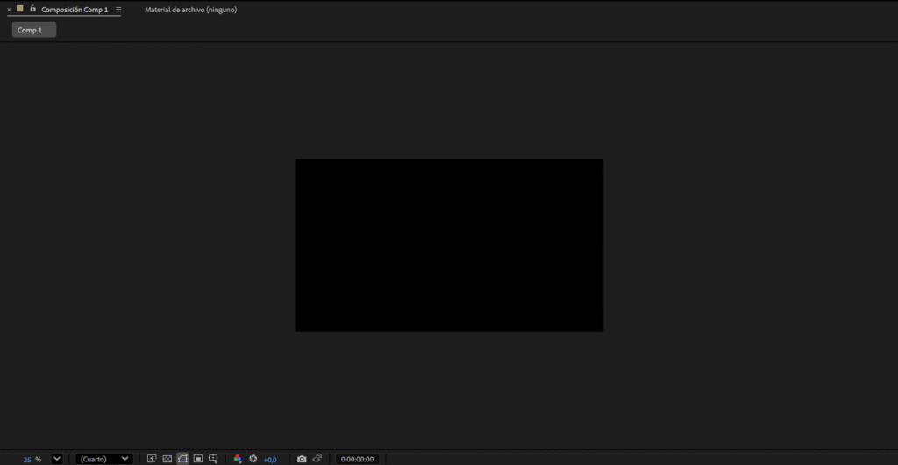The height and width of the screenshot is (465, 898).
Task: Select the Composición Comp 1 tab
Action: (75, 10)
